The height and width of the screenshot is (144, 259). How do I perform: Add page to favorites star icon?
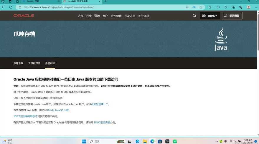(201, 7)
